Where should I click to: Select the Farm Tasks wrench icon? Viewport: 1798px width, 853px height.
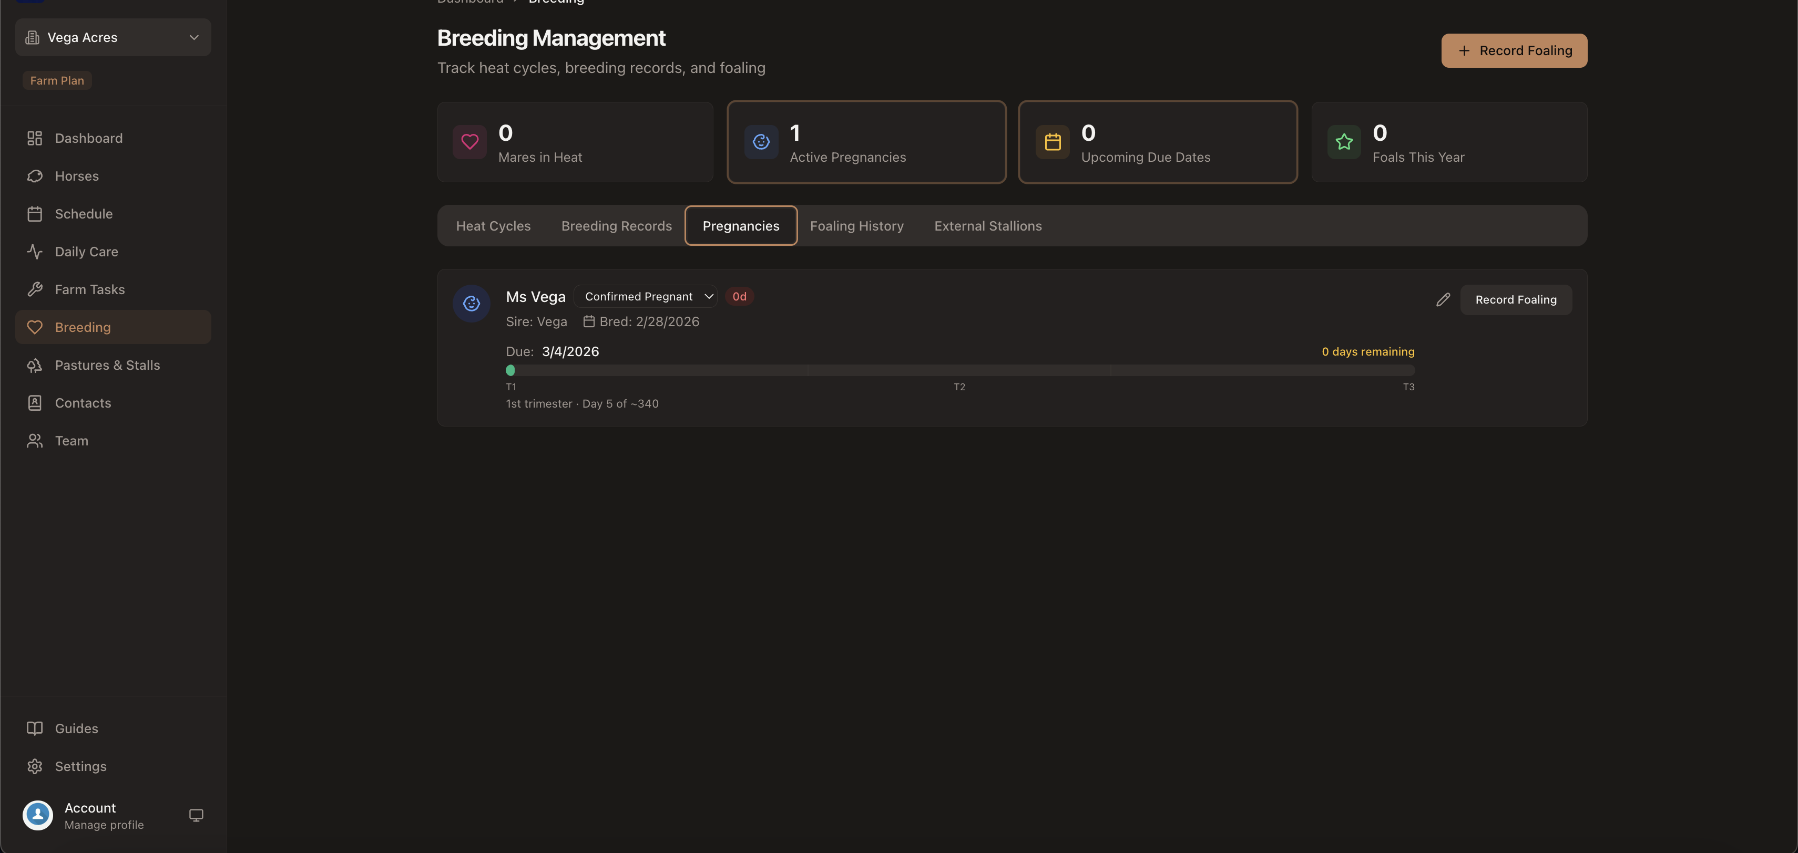click(36, 289)
